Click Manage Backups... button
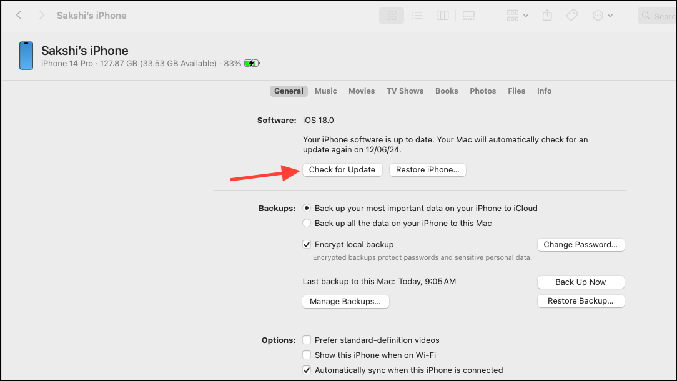Viewport: 677px width, 381px height. point(345,302)
